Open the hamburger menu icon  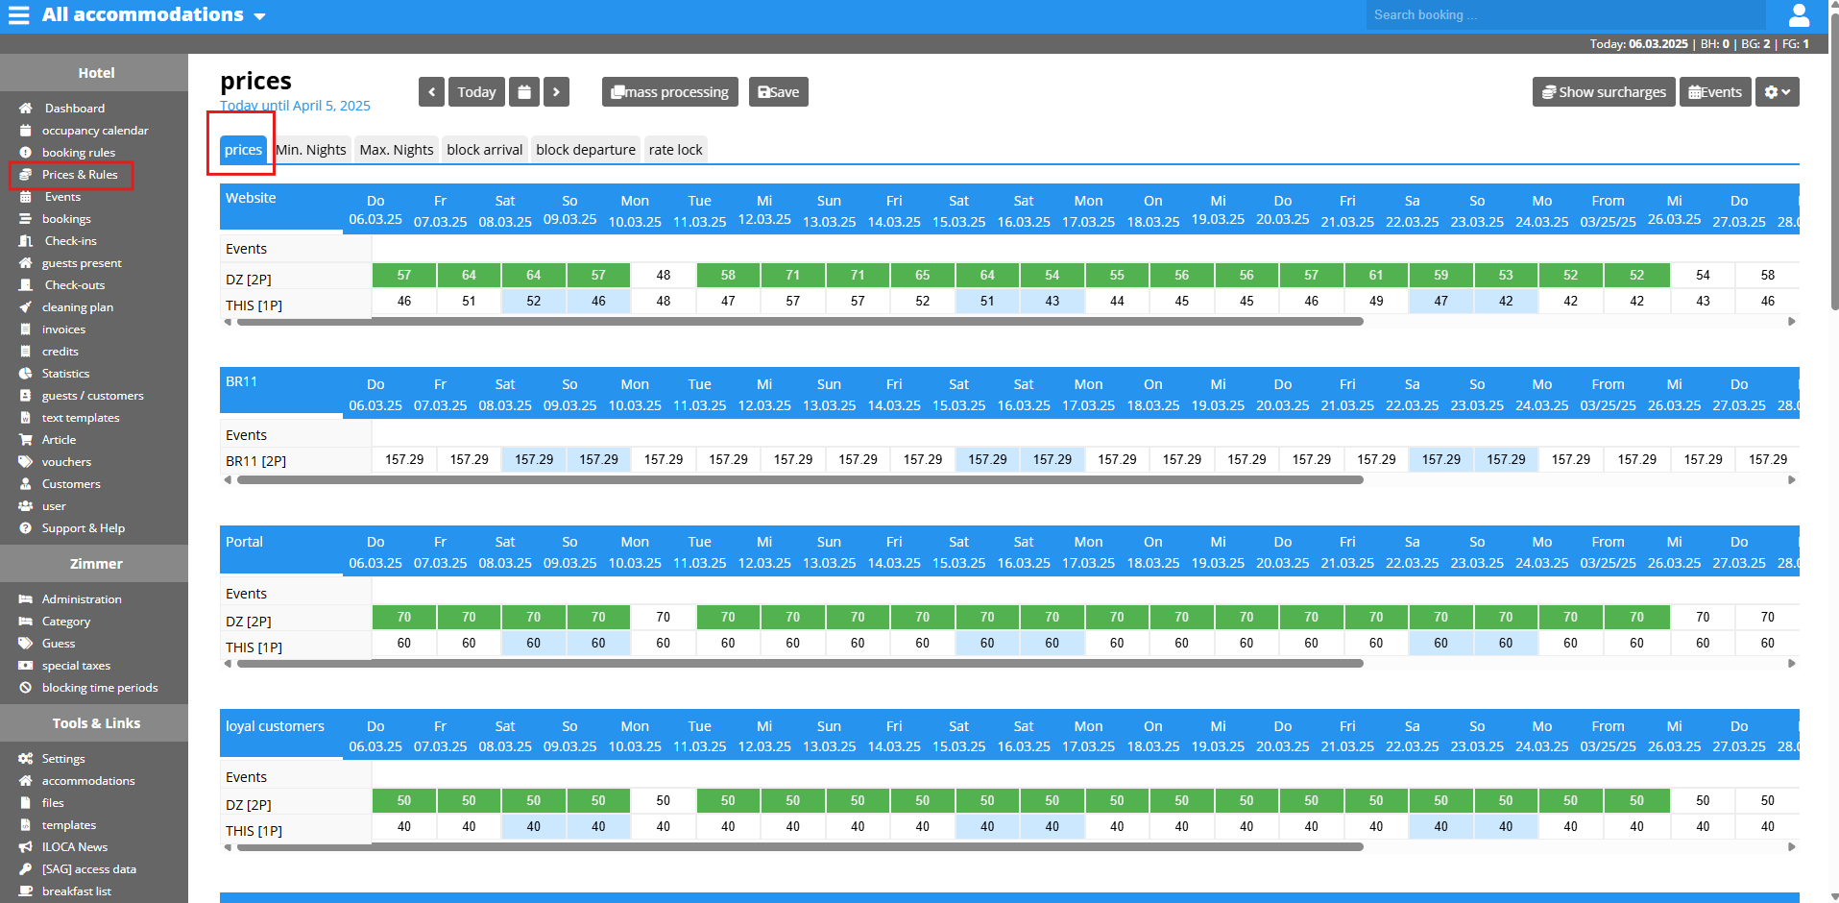[19, 15]
